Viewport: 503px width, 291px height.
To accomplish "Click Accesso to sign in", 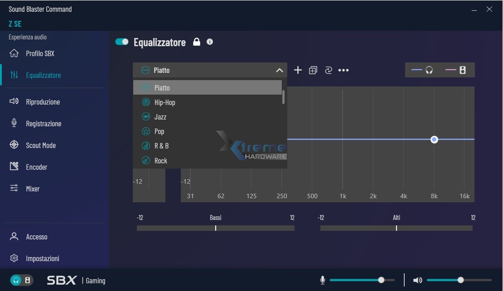I will click(x=36, y=237).
